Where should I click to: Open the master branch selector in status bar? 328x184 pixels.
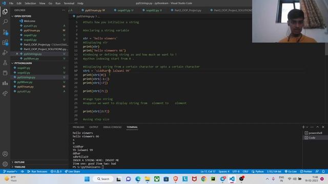[10, 172]
